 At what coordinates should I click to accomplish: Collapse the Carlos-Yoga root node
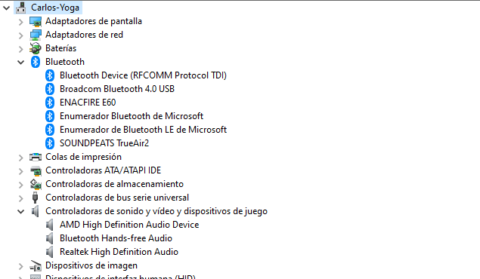click(7, 8)
